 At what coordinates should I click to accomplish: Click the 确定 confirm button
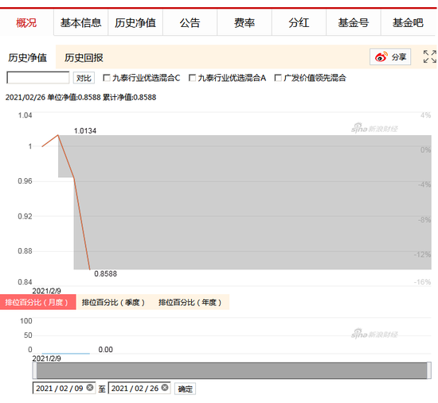(x=186, y=389)
